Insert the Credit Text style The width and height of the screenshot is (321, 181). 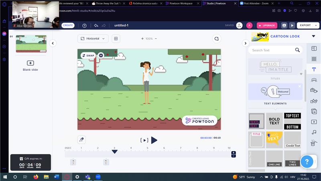coord(293,140)
